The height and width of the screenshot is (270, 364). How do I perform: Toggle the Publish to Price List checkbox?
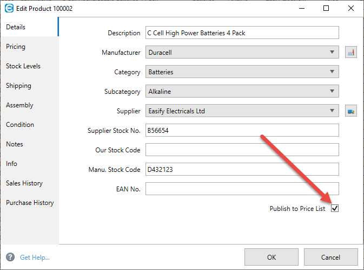pyautogui.click(x=335, y=208)
